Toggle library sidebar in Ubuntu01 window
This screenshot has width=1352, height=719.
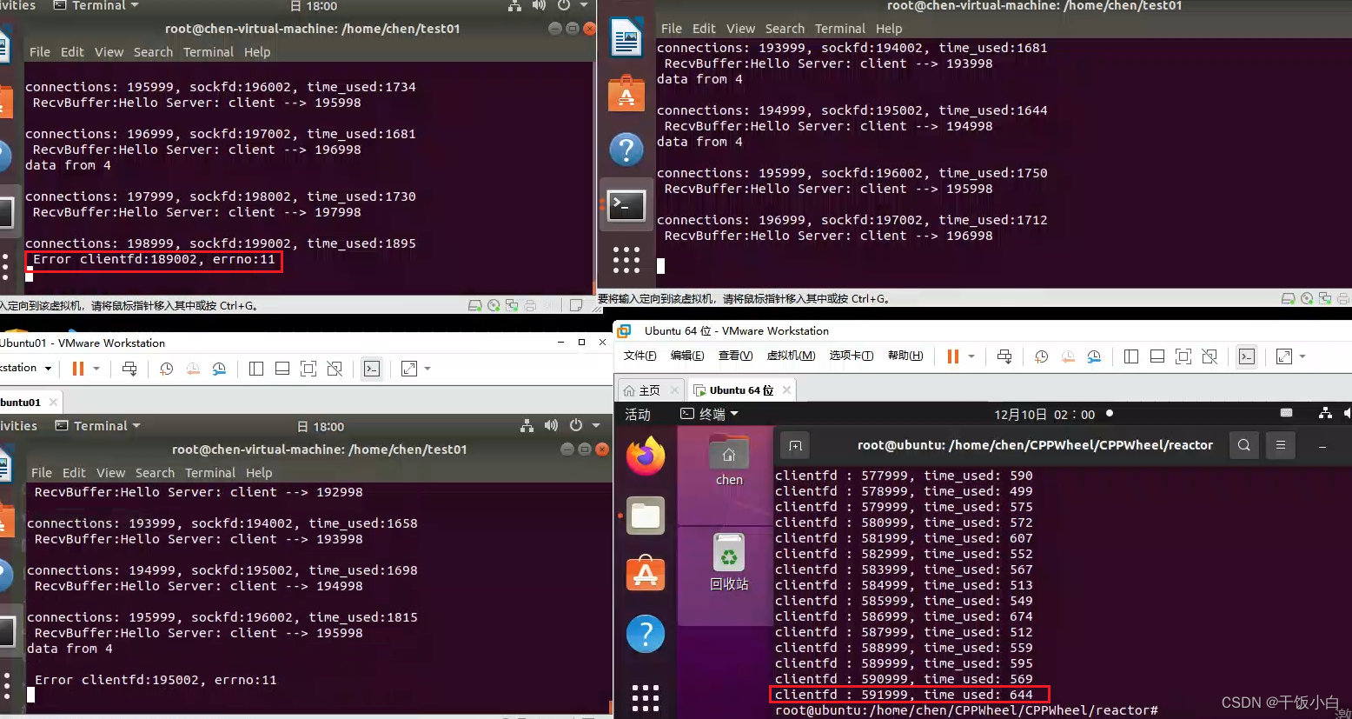pos(256,369)
